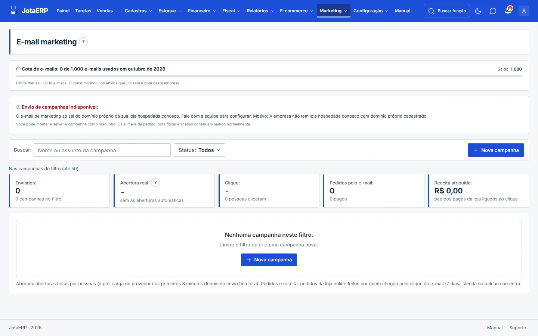Screen dimensions: 538x336
Task: Click the Clique stats card
Action: pyautogui.click(x=269, y=191)
